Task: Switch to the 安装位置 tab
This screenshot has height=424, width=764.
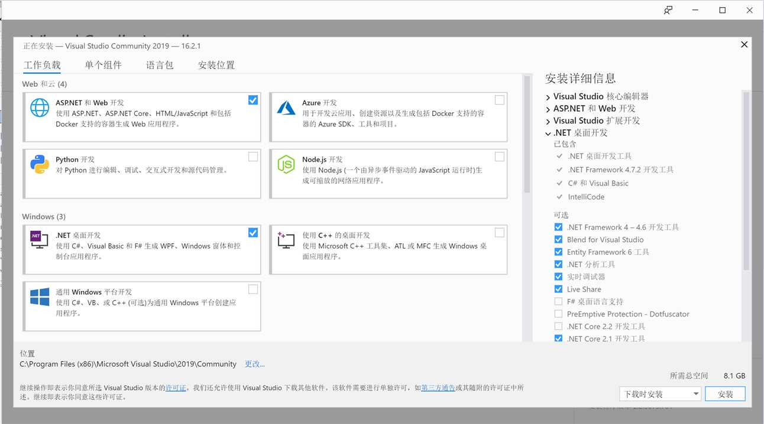Action: 216,65
